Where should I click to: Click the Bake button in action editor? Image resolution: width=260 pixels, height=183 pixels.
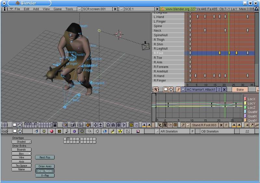point(240,90)
